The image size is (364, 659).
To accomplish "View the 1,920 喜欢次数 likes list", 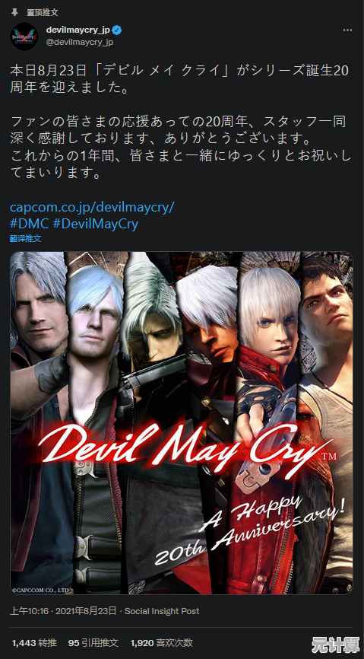I will [162, 642].
